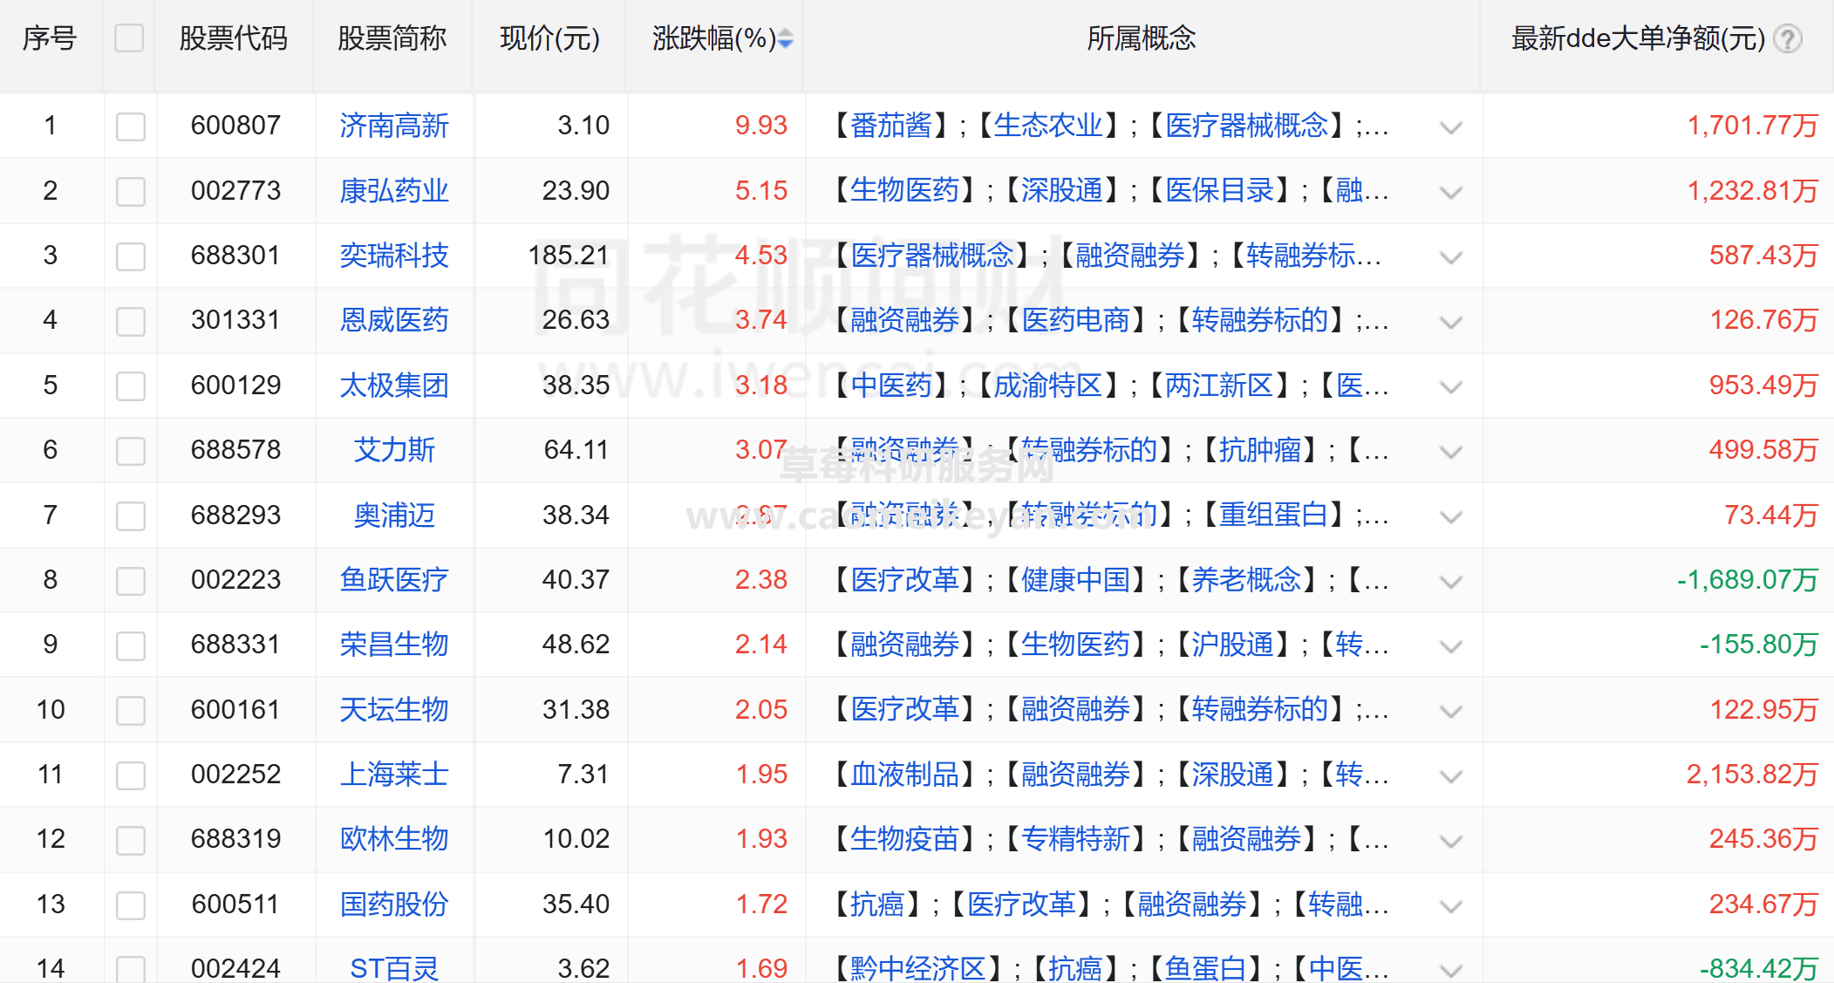Open concepts chevron for 上海莱士
The width and height of the screenshot is (1834, 983).
coord(1451,776)
